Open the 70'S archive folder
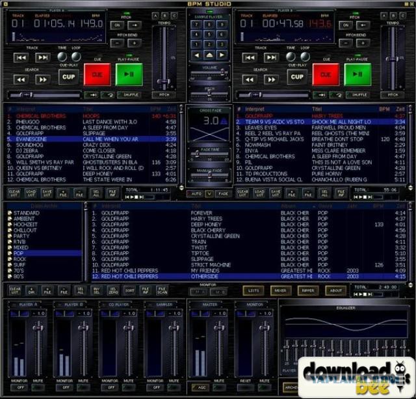Screen dimensions: 416x399 pos(18,271)
